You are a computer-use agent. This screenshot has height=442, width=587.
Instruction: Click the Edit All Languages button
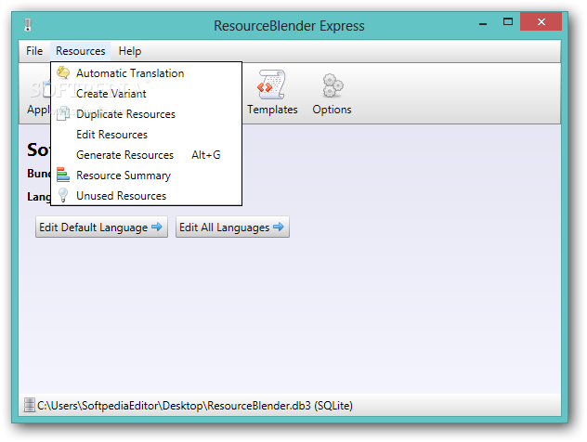click(232, 227)
